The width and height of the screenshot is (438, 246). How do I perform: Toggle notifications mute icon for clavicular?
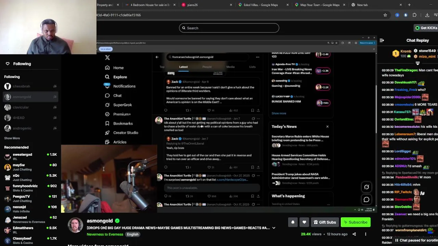click(x=55, y=107)
